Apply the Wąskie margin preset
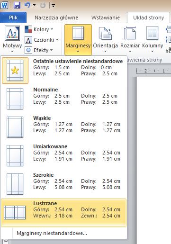Viewport: 171px width, 244px height. pos(64,127)
